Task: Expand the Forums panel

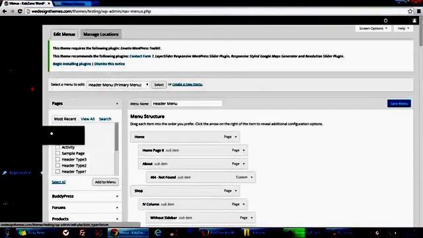Action: click(x=117, y=208)
